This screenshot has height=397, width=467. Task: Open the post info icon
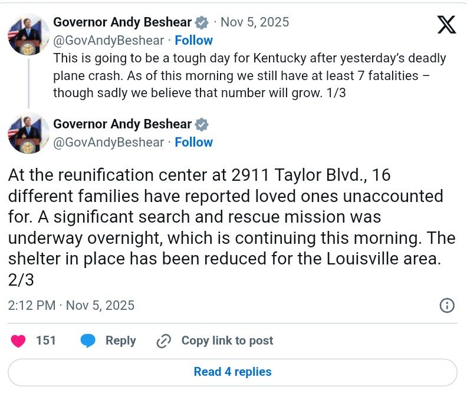coord(447,305)
